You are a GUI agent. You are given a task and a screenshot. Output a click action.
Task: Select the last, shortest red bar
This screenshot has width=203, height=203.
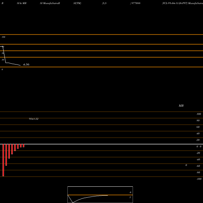(x=24, y=146)
